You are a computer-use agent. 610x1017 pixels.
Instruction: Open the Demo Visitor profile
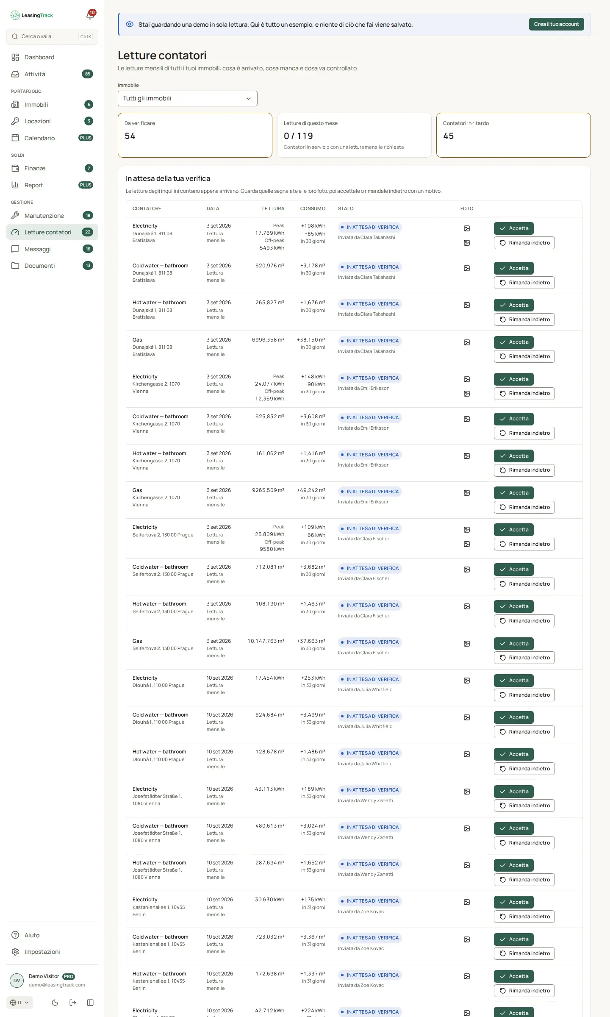tap(52, 980)
